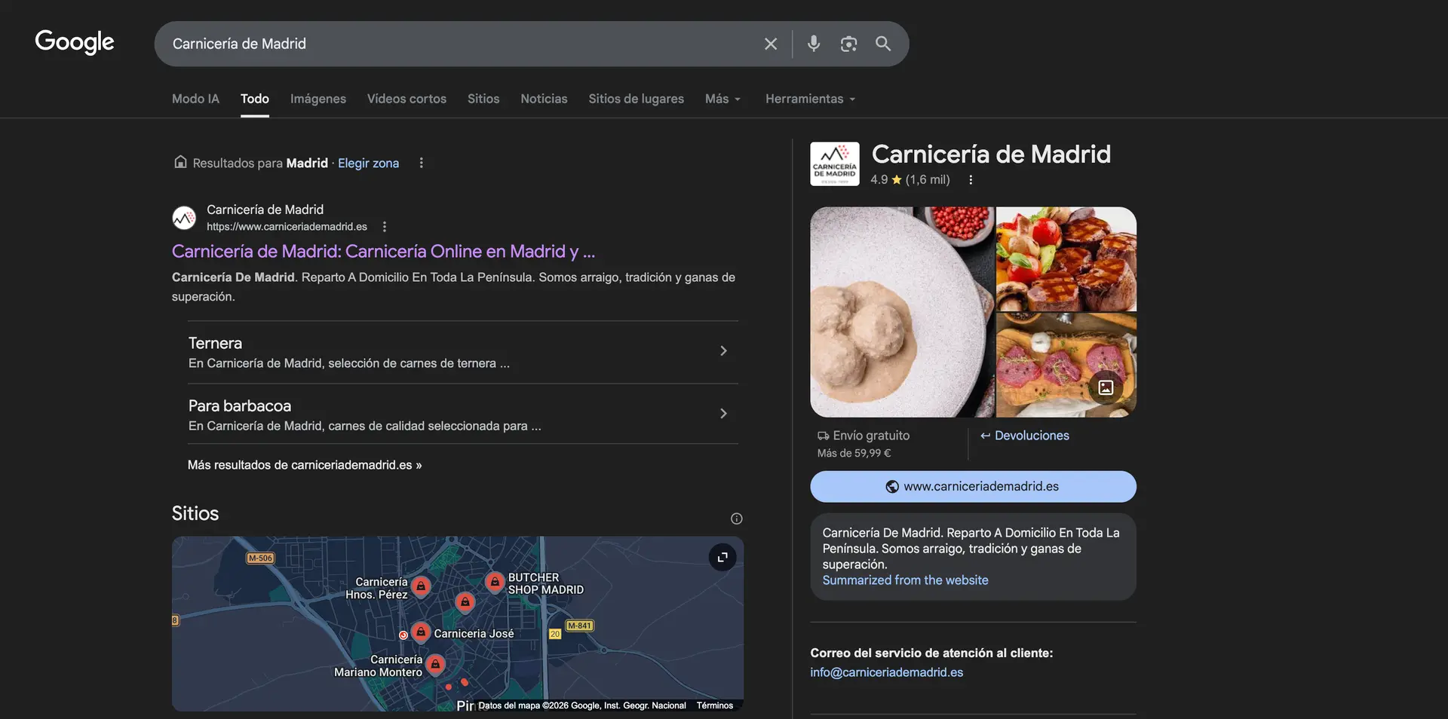Click the home icon next to Resultados para Madrid
The height and width of the screenshot is (719, 1448).
pos(180,162)
